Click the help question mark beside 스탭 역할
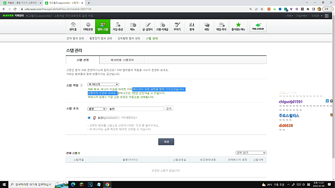This screenshot has width=335, height=188. pyautogui.click(x=81, y=85)
